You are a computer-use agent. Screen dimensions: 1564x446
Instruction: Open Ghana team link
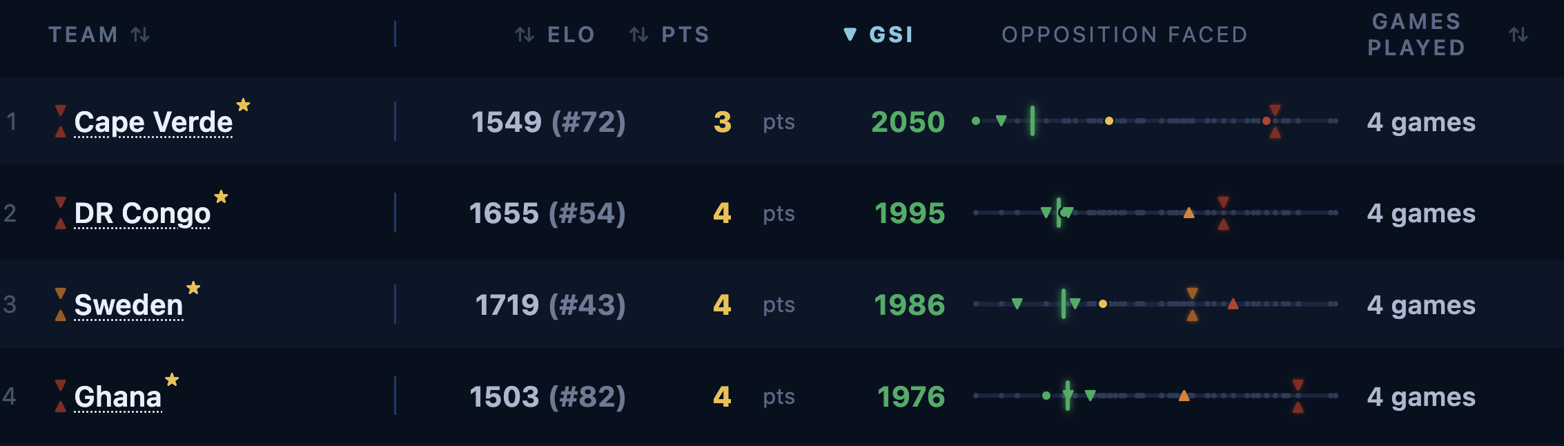[x=118, y=397]
